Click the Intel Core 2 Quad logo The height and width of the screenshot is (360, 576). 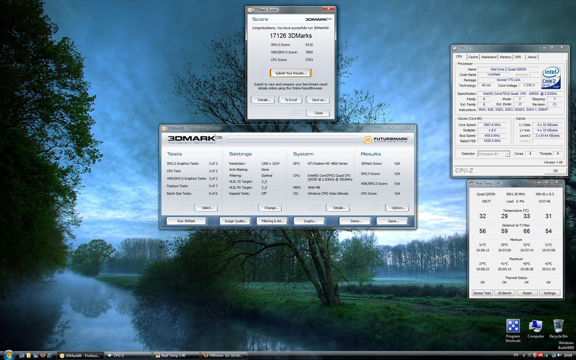pyautogui.click(x=551, y=78)
